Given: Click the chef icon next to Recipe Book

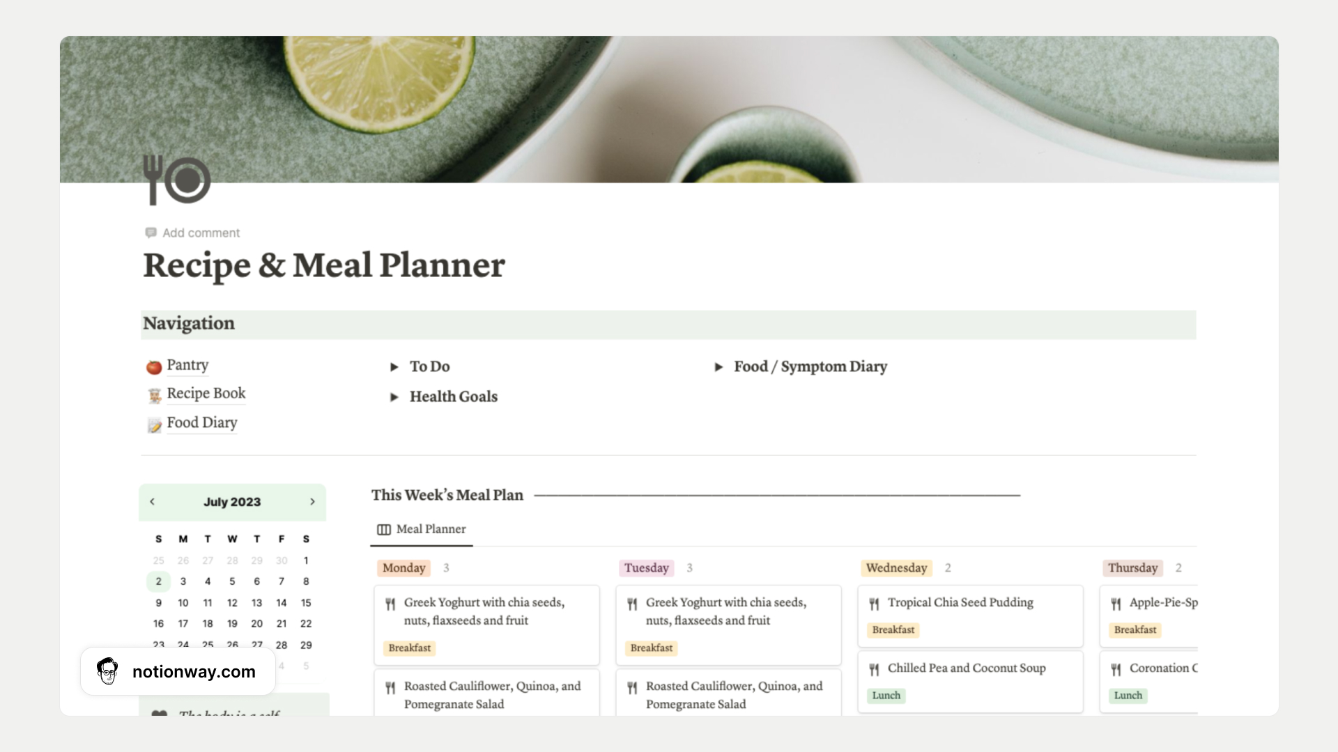Looking at the screenshot, I should pos(154,393).
